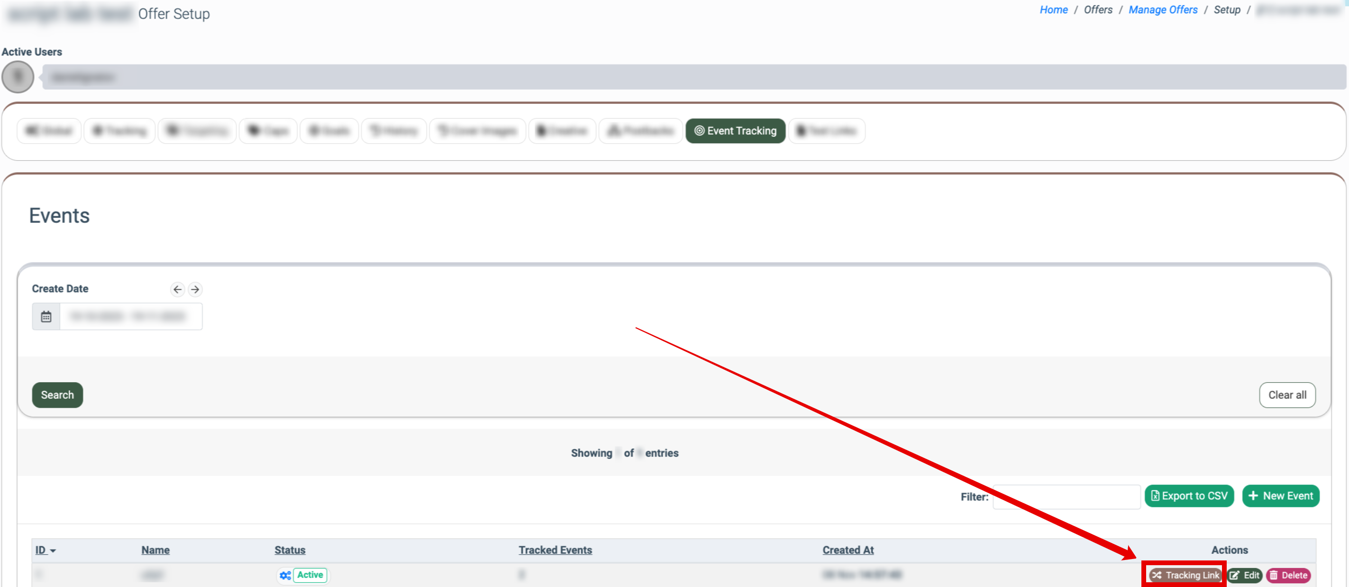This screenshot has width=1349, height=587.
Task: Click the previous date range arrow
Action: [178, 289]
